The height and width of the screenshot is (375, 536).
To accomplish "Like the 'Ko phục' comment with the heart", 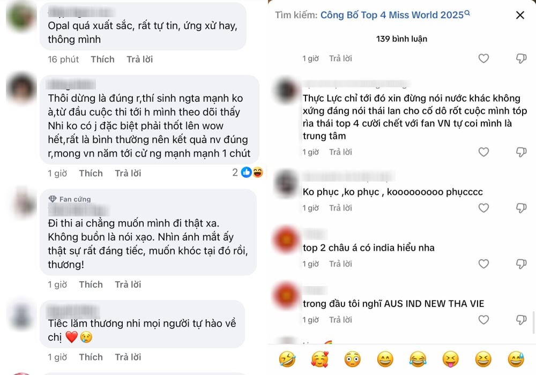I will 483,208.
